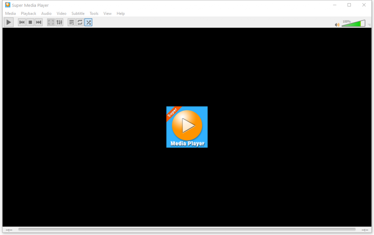374x235 pixels.
Task: Open the Tools menu
Action: [x=94, y=13]
